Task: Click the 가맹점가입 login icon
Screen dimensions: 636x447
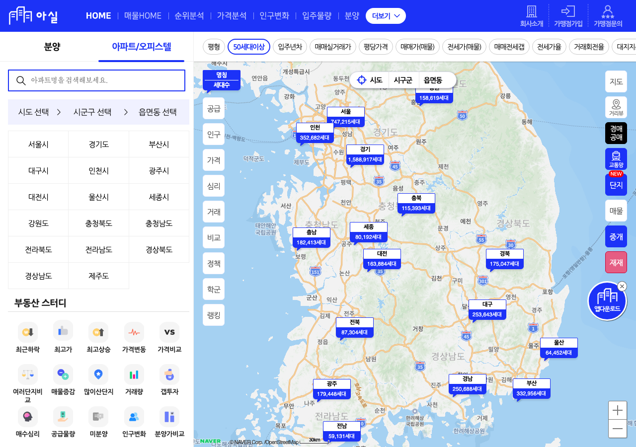Action: click(x=568, y=11)
